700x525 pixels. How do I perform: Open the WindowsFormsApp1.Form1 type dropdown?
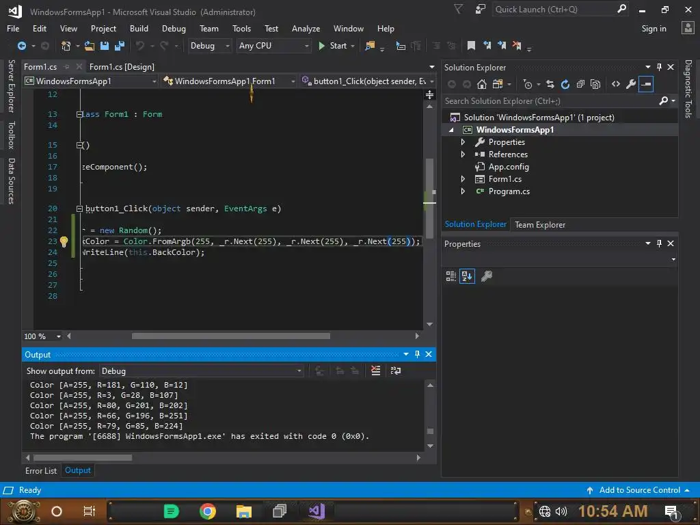tap(229, 81)
